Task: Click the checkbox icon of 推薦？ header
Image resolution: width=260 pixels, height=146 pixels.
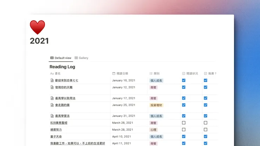Action: coord(206,73)
